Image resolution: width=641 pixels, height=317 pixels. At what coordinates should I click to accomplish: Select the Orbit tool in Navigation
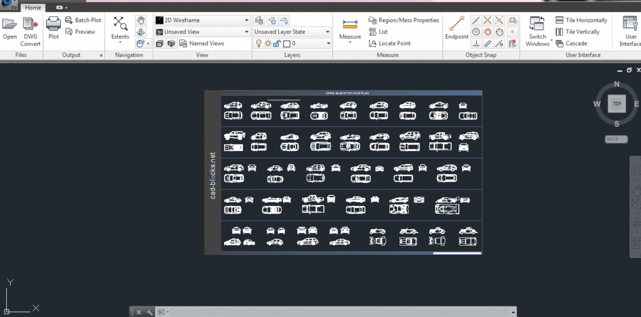point(141,32)
